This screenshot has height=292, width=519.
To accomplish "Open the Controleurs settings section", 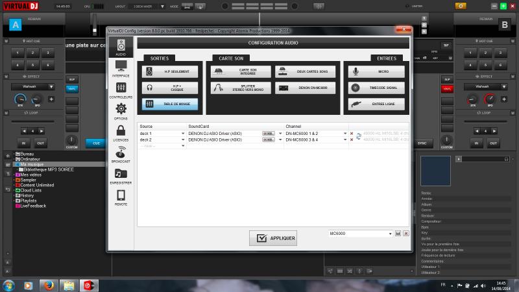I will point(121,90).
